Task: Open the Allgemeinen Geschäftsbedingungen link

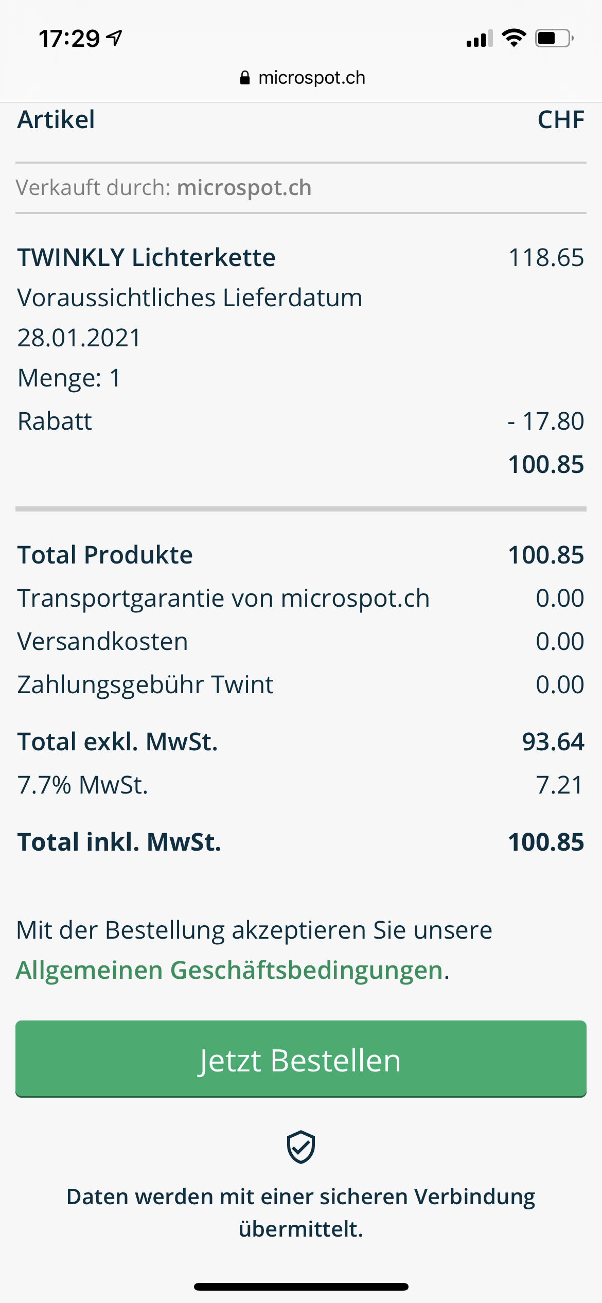Action: 229,970
